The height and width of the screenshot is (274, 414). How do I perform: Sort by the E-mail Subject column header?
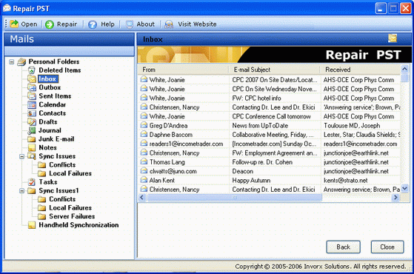pos(275,70)
